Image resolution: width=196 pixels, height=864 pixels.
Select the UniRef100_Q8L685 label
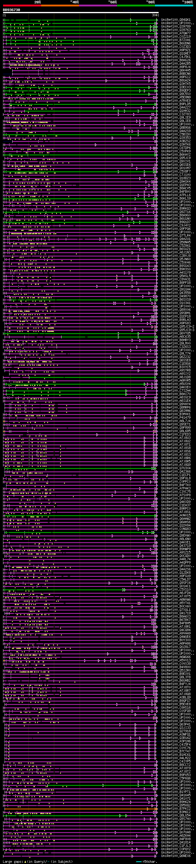(x=176, y=431)
